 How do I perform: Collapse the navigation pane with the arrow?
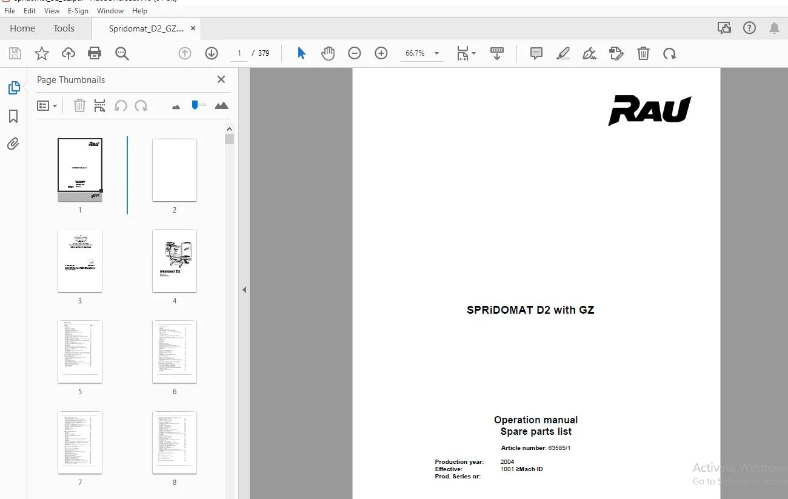pos(244,289)
